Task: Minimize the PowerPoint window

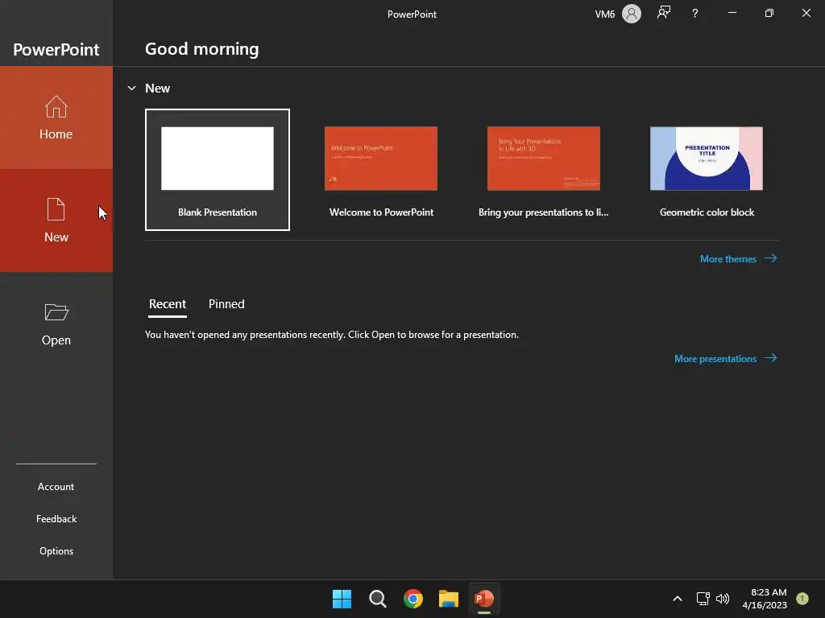Action: [x=732, y=13]
